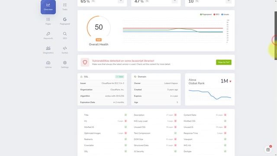Toggle Pagespeed series in chart legend
The image size is (277, 156).
point(206,14)
